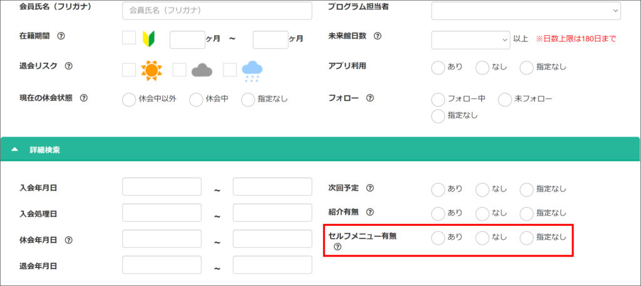Open the プログラム担当者 dropdown
The height and width of the screenshot is (286, 641).
click(526, 11)
